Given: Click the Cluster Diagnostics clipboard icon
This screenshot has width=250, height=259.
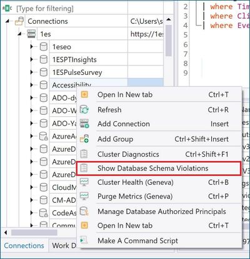Looking at the screenshot, I should tap(84, 154).
